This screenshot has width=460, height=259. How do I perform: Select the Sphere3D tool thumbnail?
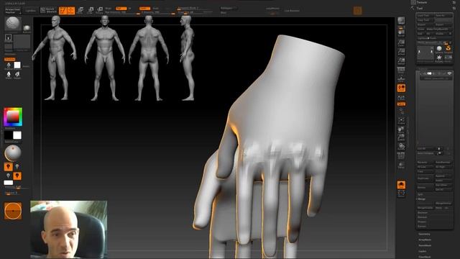[439, 50]
